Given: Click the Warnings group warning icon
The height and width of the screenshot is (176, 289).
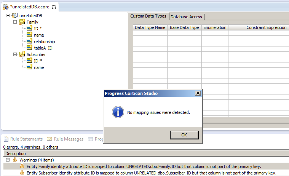Looking at the screenshot, I should click(15, 160).
